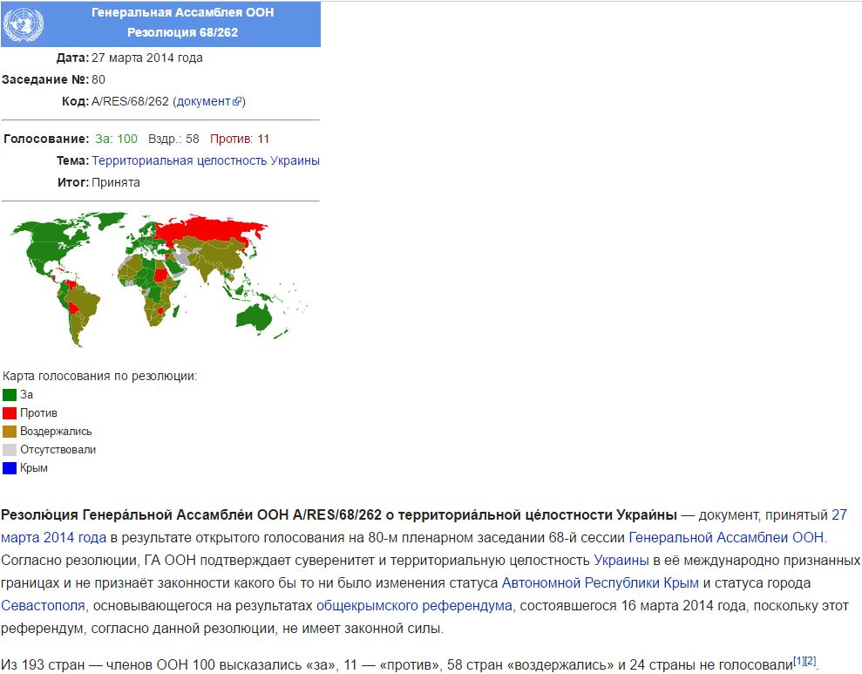Click the Заседание № value 80
Image resolution: width=862 pixels, height=674 pixels.
98,79
